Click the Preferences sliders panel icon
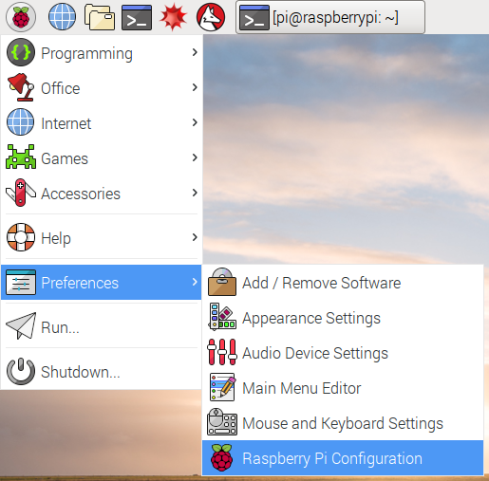Image resolution: width=489 pixels, height=481 pixels. [x=21, y=282]
